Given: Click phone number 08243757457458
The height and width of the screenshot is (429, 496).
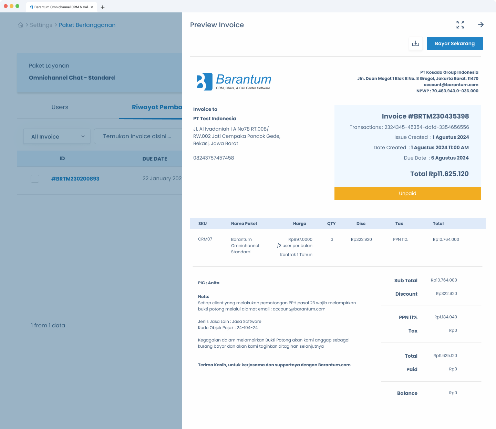Looking at the screenshot, I should click(x=214, y=158).
